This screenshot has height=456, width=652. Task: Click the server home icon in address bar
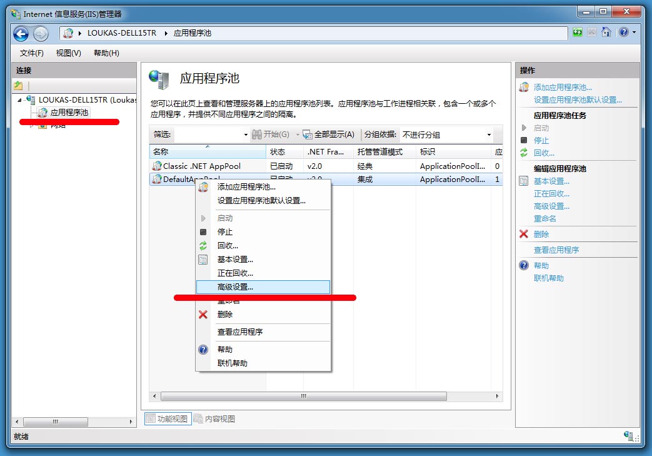tap(68, 33)
